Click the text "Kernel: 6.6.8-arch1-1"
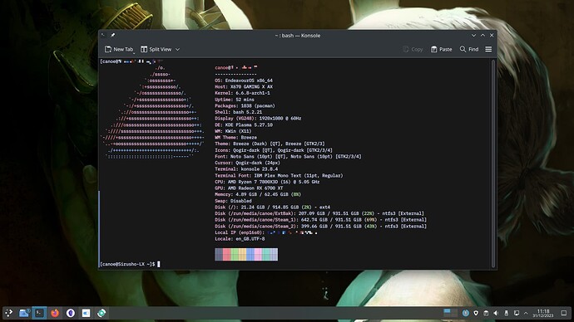The height and width of the screenshot is (322, 574). [x=242, y=93]
